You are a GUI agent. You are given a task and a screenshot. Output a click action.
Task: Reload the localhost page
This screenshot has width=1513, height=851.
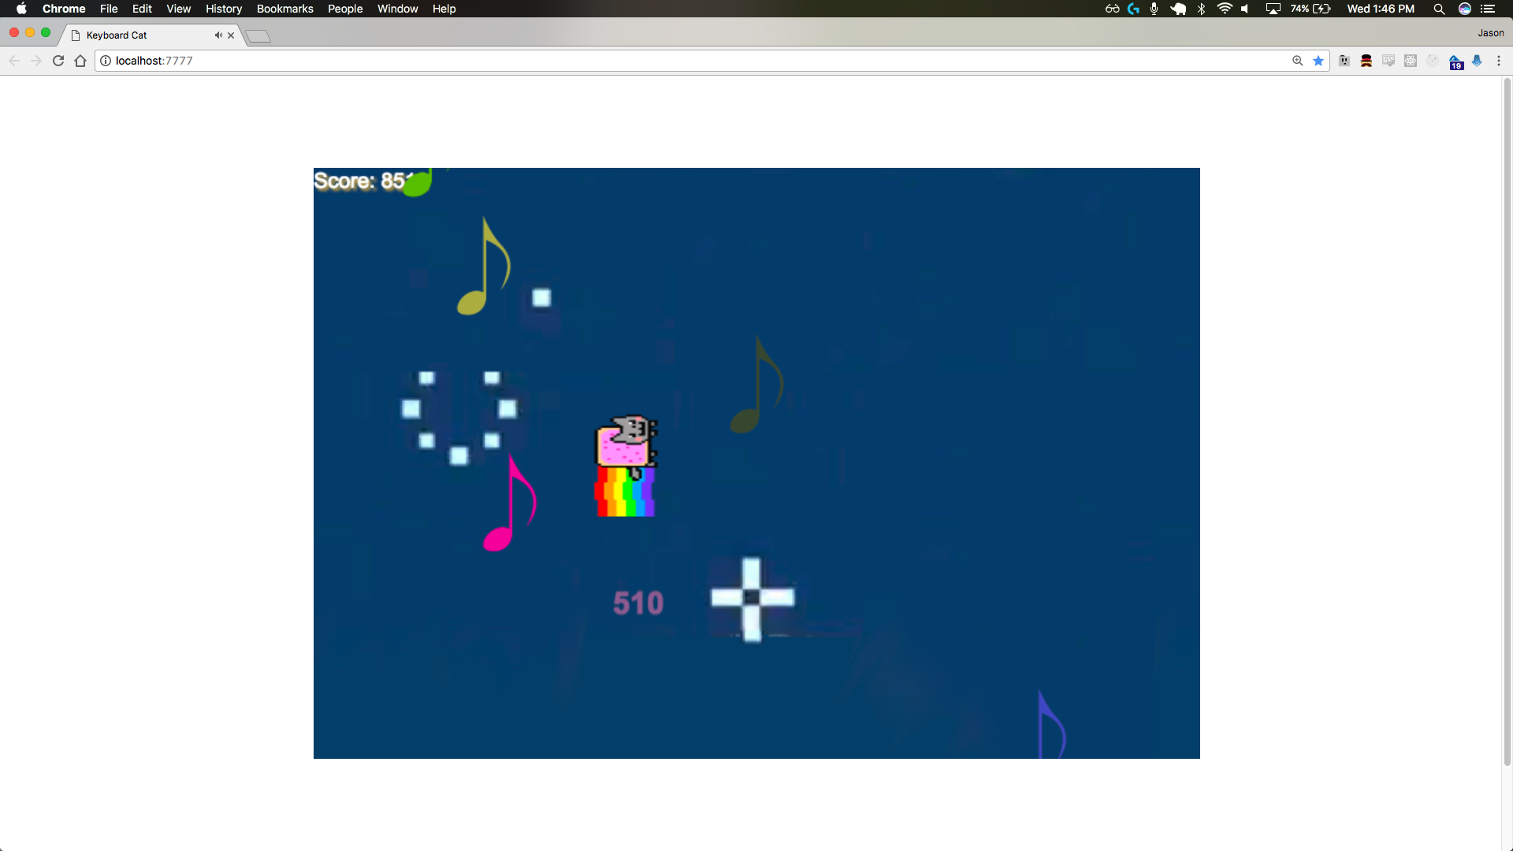click(x=58, y=61)
